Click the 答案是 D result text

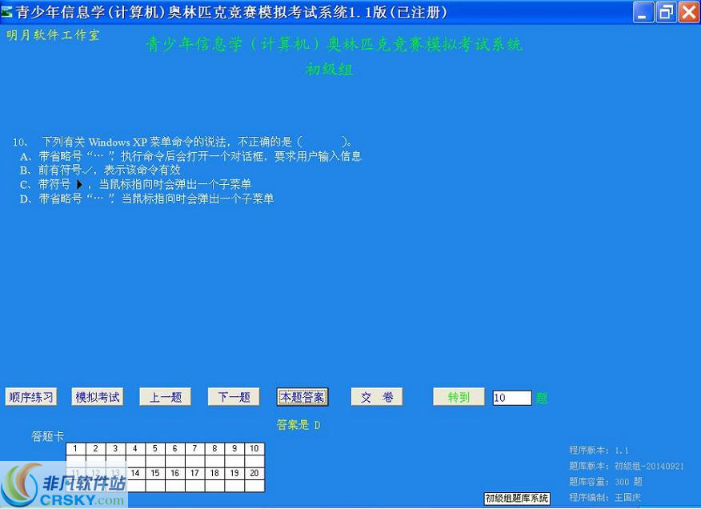(298, 424)
